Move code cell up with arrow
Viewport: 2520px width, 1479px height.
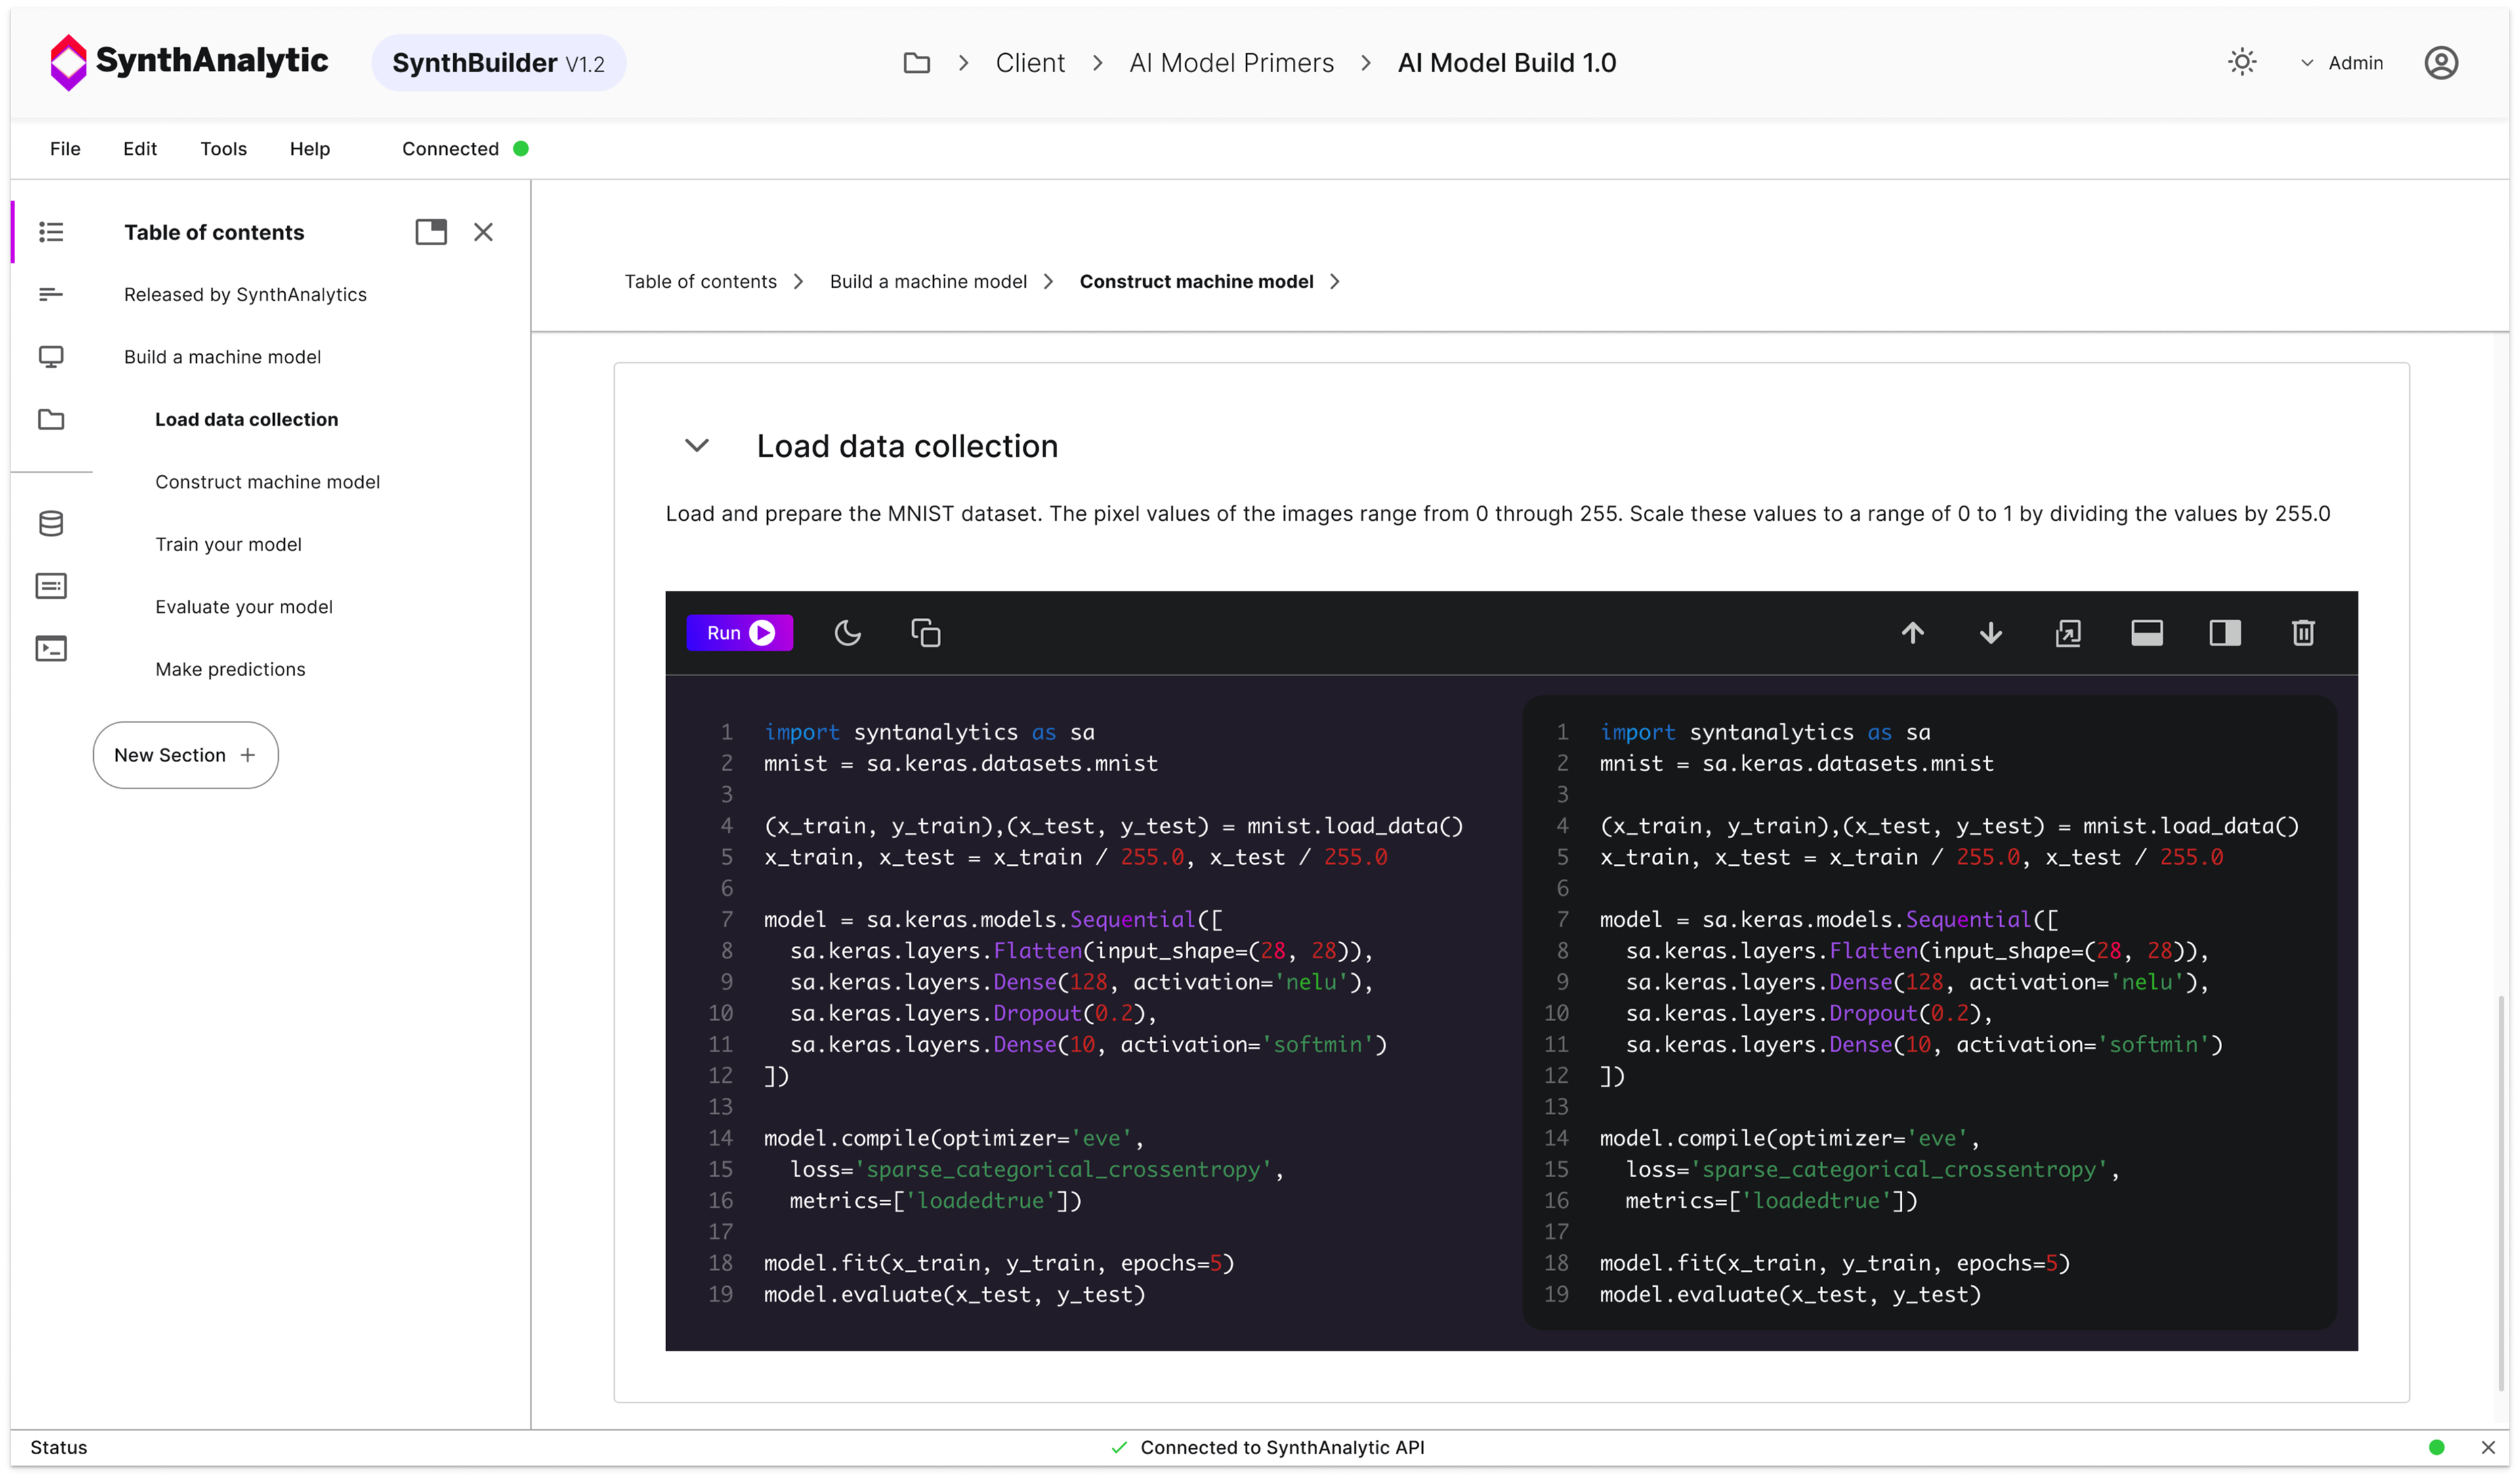[x=1912, y=632]
